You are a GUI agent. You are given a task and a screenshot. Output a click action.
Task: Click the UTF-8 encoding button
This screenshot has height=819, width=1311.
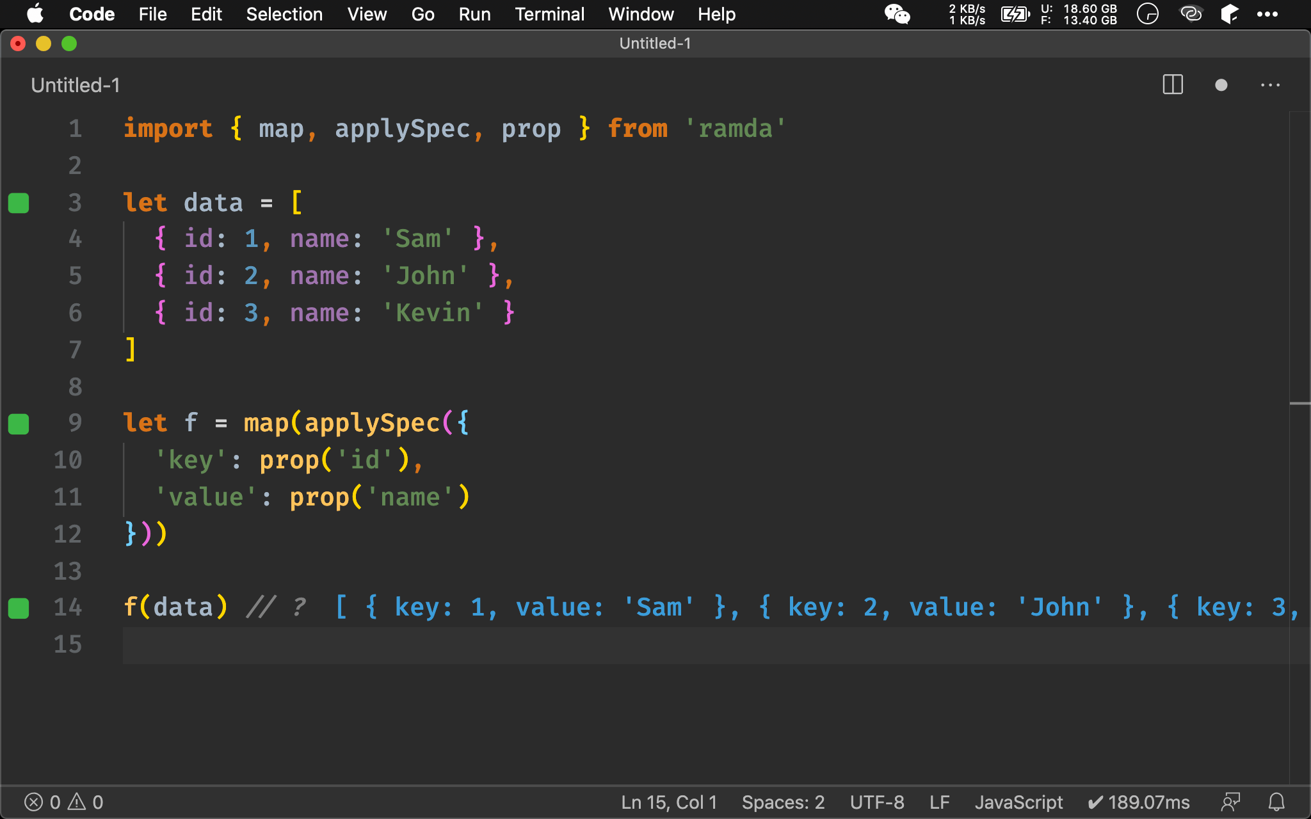coord(878,801)
